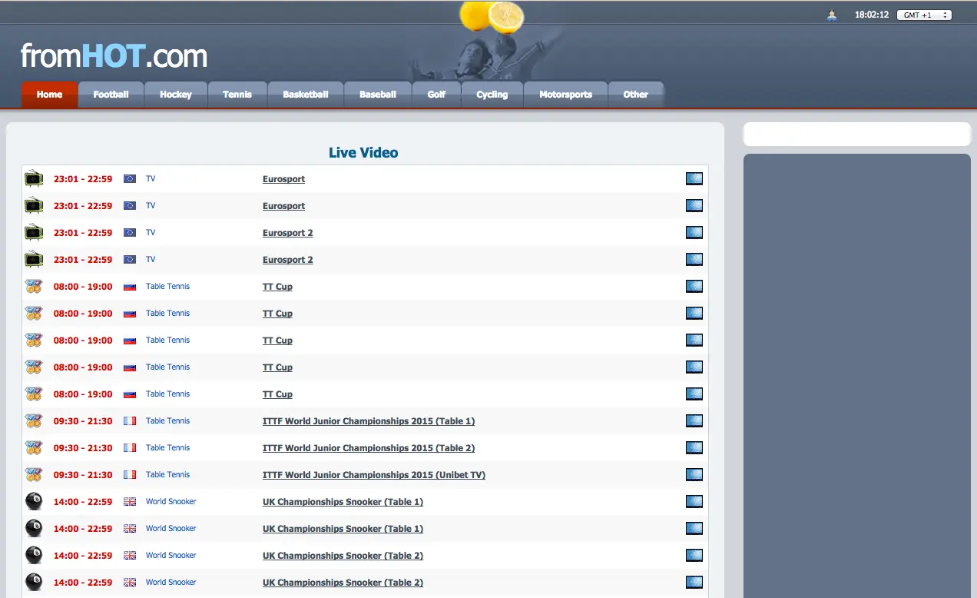Click the French flag in ITTF (Table 2) row
Image resolution: width=977 pixels, height=598 pixels.
pyautogui.click(x=130, y=448)
